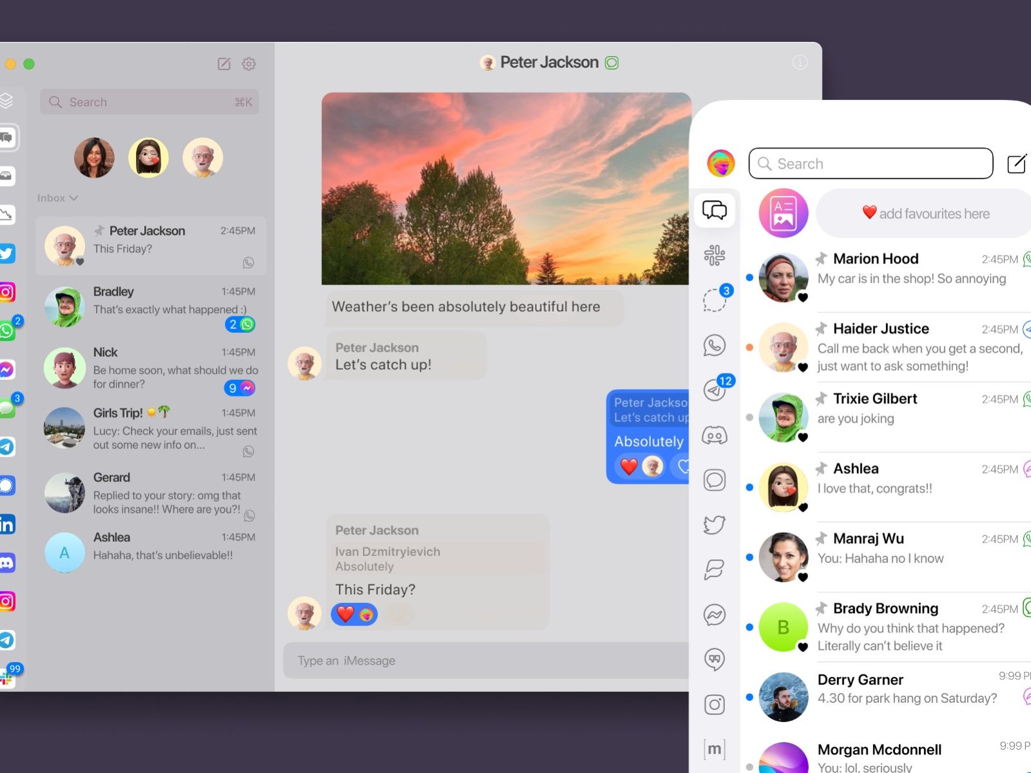Viewport: 1031px width, 773px height.
Task: Open settings gear in desktop window
Action: [x=249, y=64]
